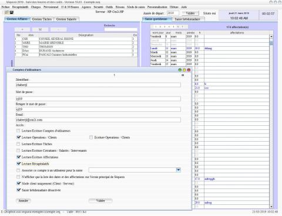Image resolution: width=282 pixels, height=216 pixels.
Task: Open the Mode de saisie menu
Action: coord(136,7)
